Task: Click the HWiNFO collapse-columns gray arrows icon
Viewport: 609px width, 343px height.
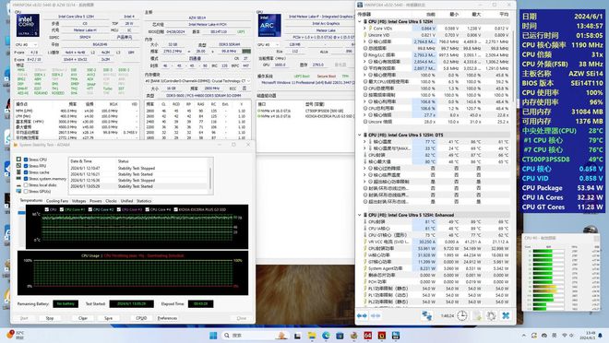Action: click(376, 316)
